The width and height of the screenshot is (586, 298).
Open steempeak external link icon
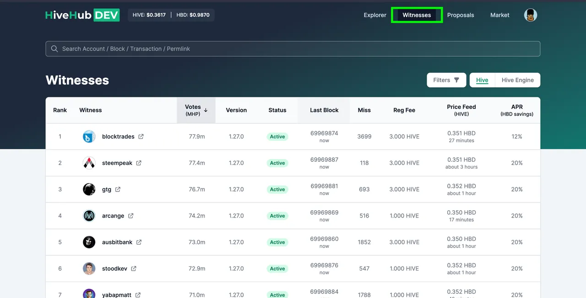pyautogui.click(x=139, y=163)
